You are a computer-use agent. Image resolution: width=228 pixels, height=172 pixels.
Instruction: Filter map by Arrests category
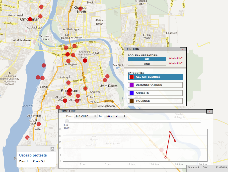click(155, 93)
